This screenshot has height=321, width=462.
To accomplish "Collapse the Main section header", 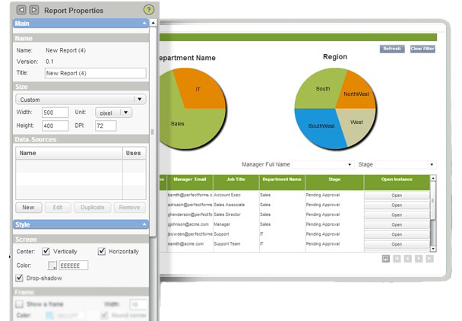I will pyautogui.click(x=81, y=24).
